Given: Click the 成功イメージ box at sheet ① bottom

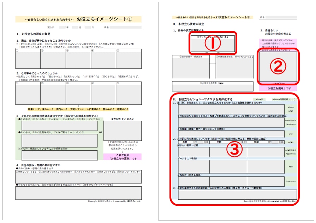Looking at the screenshot, I should (x=78, y=193).
